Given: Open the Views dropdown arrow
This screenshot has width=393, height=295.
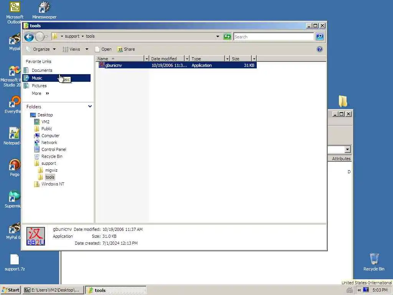Looking at the screenshot, I should (87, 49).
